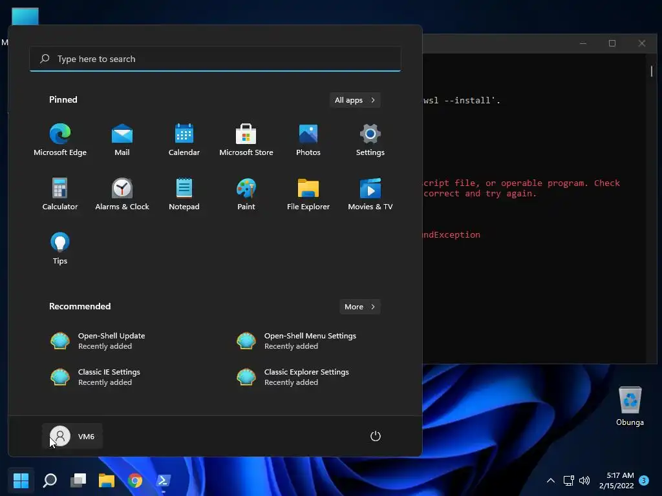This screenshot has width=662, height=496.
Task: Open the volume tray icon
Action: point(584,480)
